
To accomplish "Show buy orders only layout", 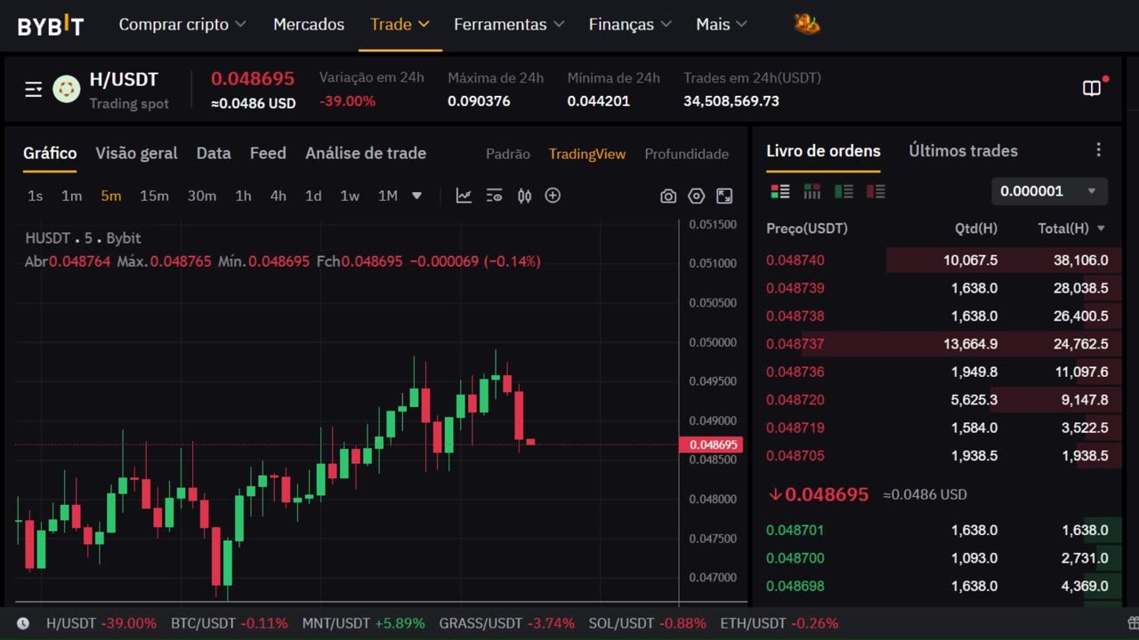I will 844,191.
